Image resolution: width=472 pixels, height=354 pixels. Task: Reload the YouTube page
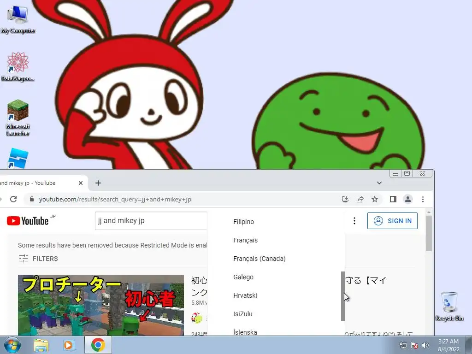pos(13,199)
